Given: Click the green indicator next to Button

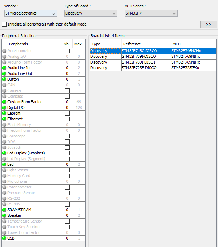Looking at the screenshot, I should point(4,79).
